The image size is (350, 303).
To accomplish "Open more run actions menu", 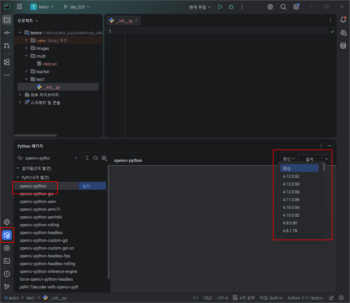I will pos(242,7).
